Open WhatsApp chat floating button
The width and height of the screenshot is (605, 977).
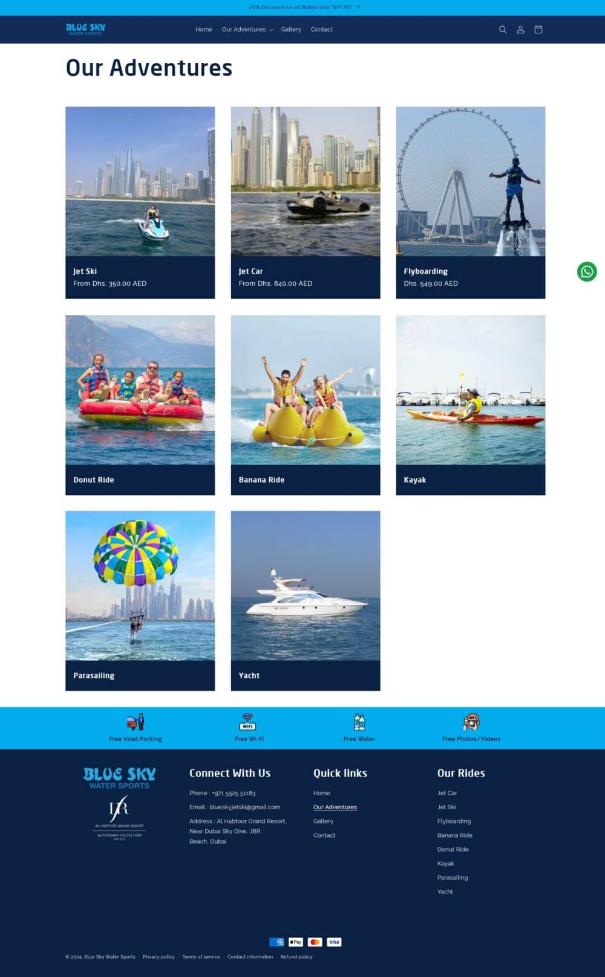[x=587, y=271]
